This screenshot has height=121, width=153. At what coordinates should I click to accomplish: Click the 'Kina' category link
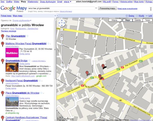pyautogui.click(x=12, y=29)
